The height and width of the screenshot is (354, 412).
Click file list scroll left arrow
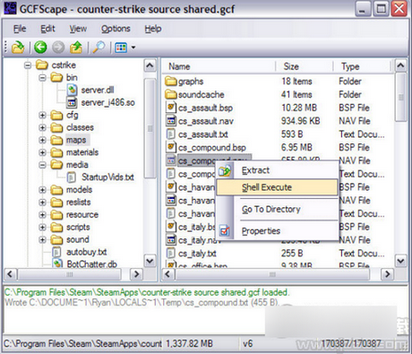click(x=168, y=274)
